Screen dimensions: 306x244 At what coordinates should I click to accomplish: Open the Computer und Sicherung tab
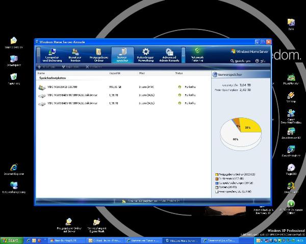click(x=52, y=55)
